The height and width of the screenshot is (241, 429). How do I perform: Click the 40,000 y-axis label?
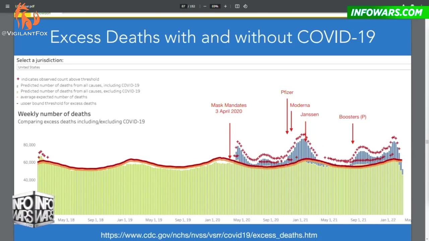(x=29, y=180)
